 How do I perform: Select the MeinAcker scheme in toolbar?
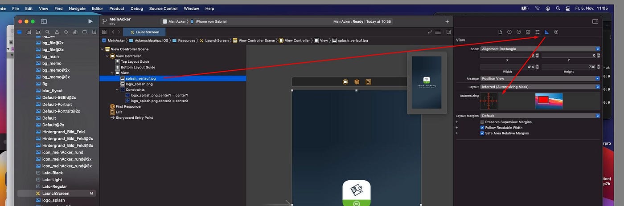pos(174,21)
